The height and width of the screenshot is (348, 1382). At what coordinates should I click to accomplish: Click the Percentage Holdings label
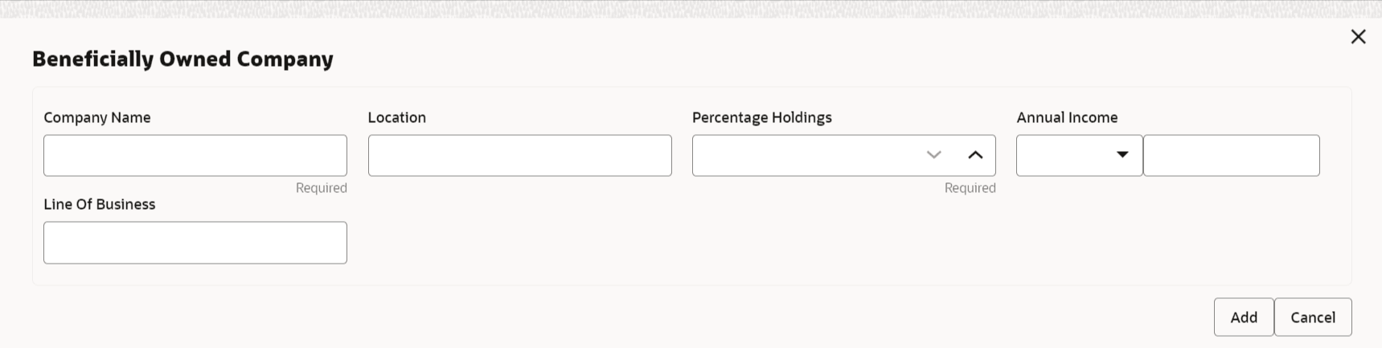click(x=761, y=117)
